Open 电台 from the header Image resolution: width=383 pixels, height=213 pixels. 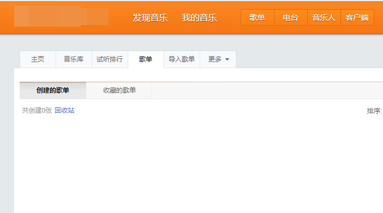[291, 17]
